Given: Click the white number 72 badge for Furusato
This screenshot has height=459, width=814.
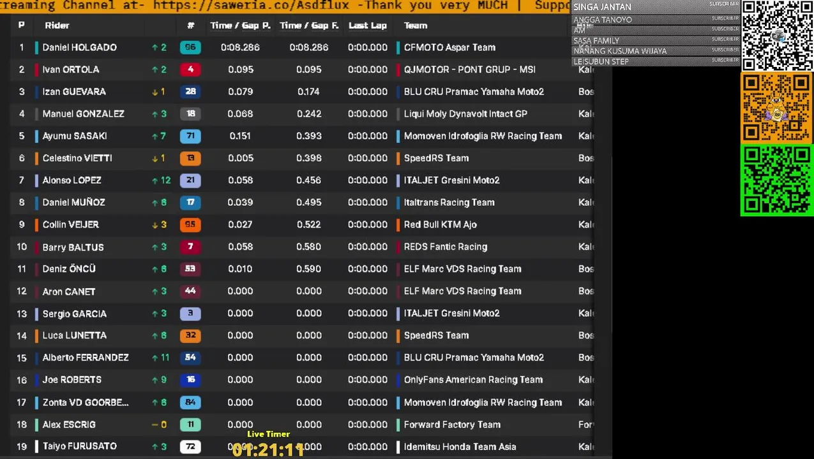Looking at the screenshot, I should 190,446.
